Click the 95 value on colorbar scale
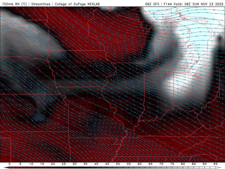This screenshot has height=169, width=225. click(x=215, y=164)
